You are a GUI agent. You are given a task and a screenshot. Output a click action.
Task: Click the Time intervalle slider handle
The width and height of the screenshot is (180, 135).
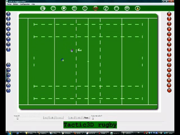point(93,118)
